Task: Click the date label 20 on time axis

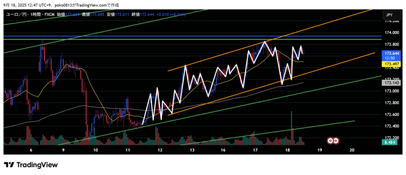Action: pyautogui.click(x=352, y=150)
